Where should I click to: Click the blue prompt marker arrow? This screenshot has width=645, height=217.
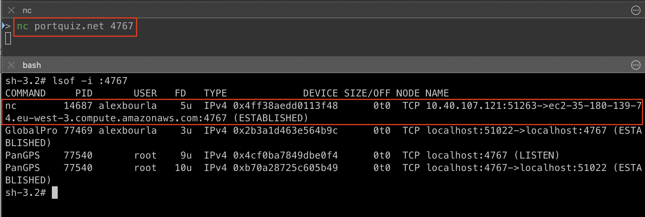click(x=4, y=26)
